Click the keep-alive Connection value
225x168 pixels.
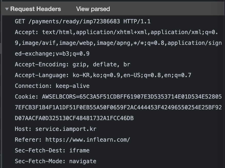tap(73, 86)
